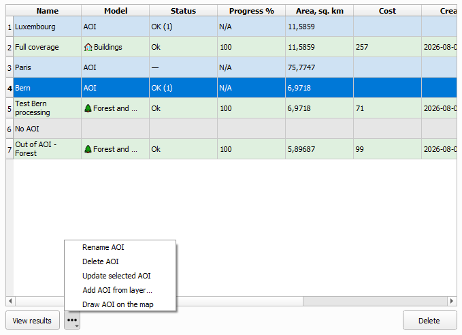Click the Buildings model house icon
This screenshot has width=462, height=335.
(x=88, y=47)
